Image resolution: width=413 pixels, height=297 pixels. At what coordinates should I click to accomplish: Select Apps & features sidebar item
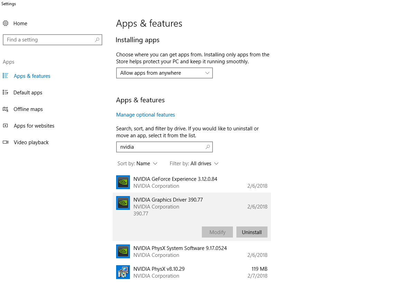tap(32, 76)
